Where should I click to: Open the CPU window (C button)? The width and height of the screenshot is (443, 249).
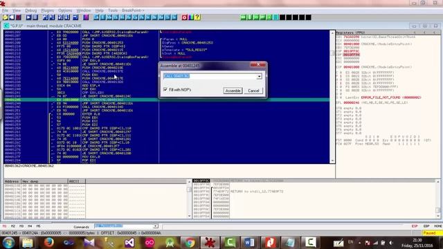click(x=135, y=17)
